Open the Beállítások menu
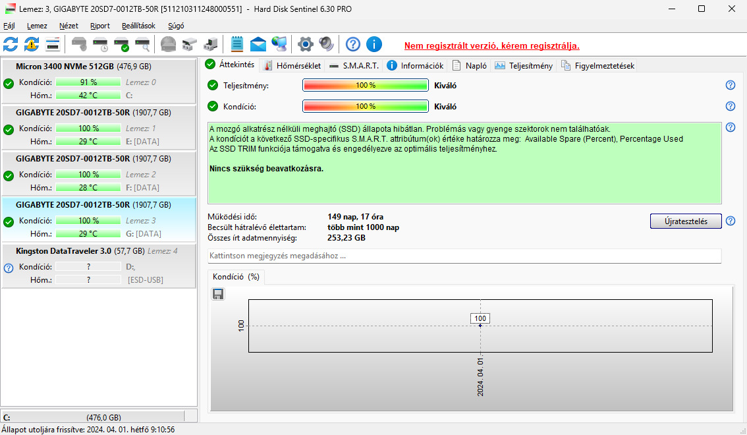This screenshot has width=747, height=435. click(138, 26)
